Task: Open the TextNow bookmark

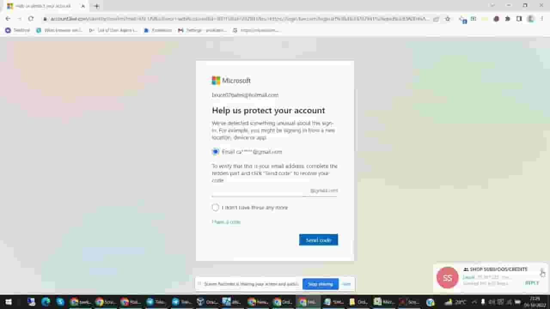Action: 18,30
